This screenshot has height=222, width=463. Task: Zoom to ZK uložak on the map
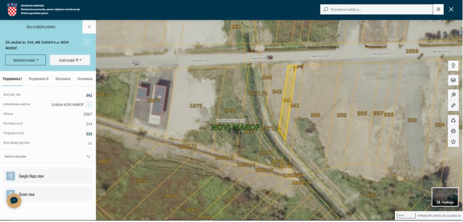[x=87, y=42]
